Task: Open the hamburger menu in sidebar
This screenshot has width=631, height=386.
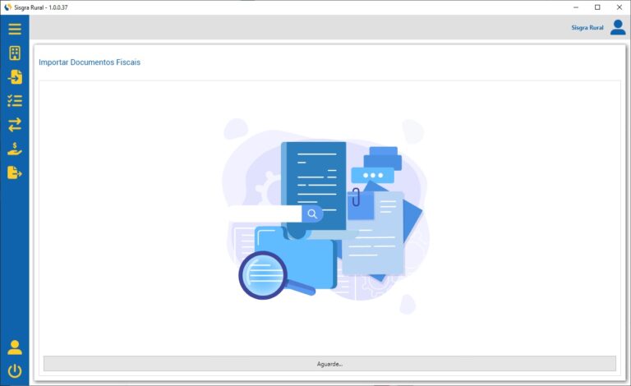Action: tap(15, 30)
